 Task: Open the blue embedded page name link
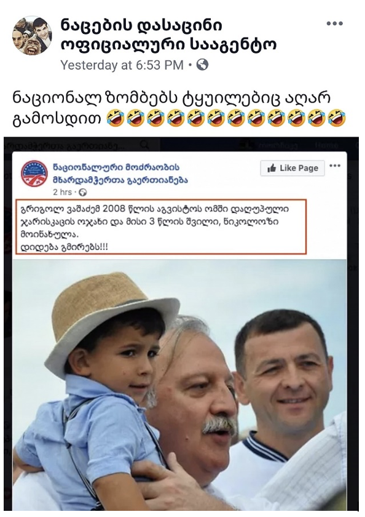[120, 174]
